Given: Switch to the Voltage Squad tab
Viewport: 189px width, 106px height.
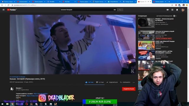Looking at the screenshot, I should [x=129, y=2].
